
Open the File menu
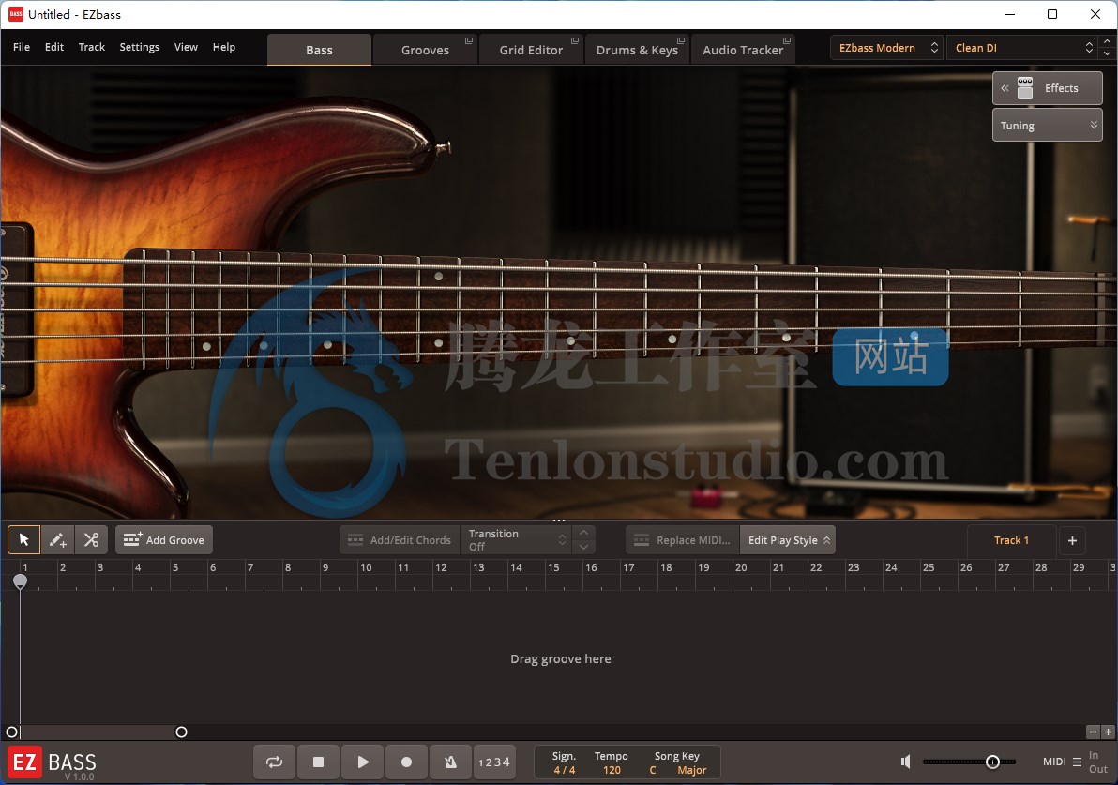click(x=22, y=47)
